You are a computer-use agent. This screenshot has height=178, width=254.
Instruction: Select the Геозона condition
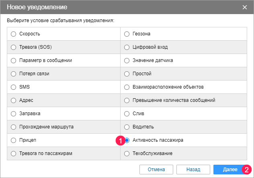[127, 34]
